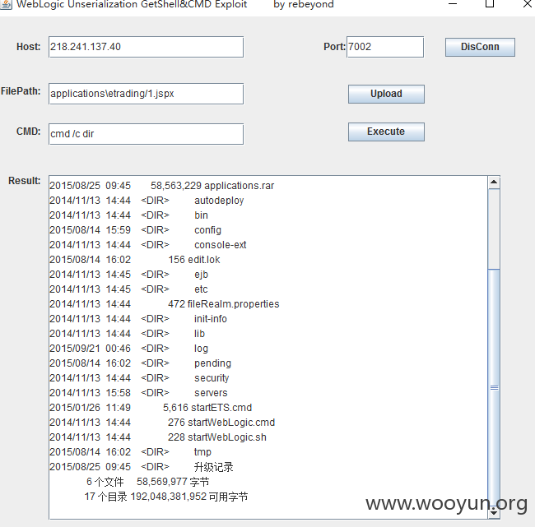Click the Java icon in title bar
The width and height of the screenshot is (535, 527).
point(6,4)
